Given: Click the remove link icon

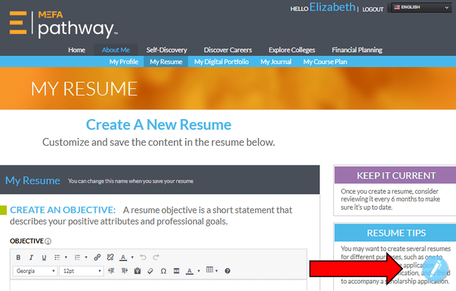Looking at the screenshot, I should pyautogui.click(x=110, y=257).
